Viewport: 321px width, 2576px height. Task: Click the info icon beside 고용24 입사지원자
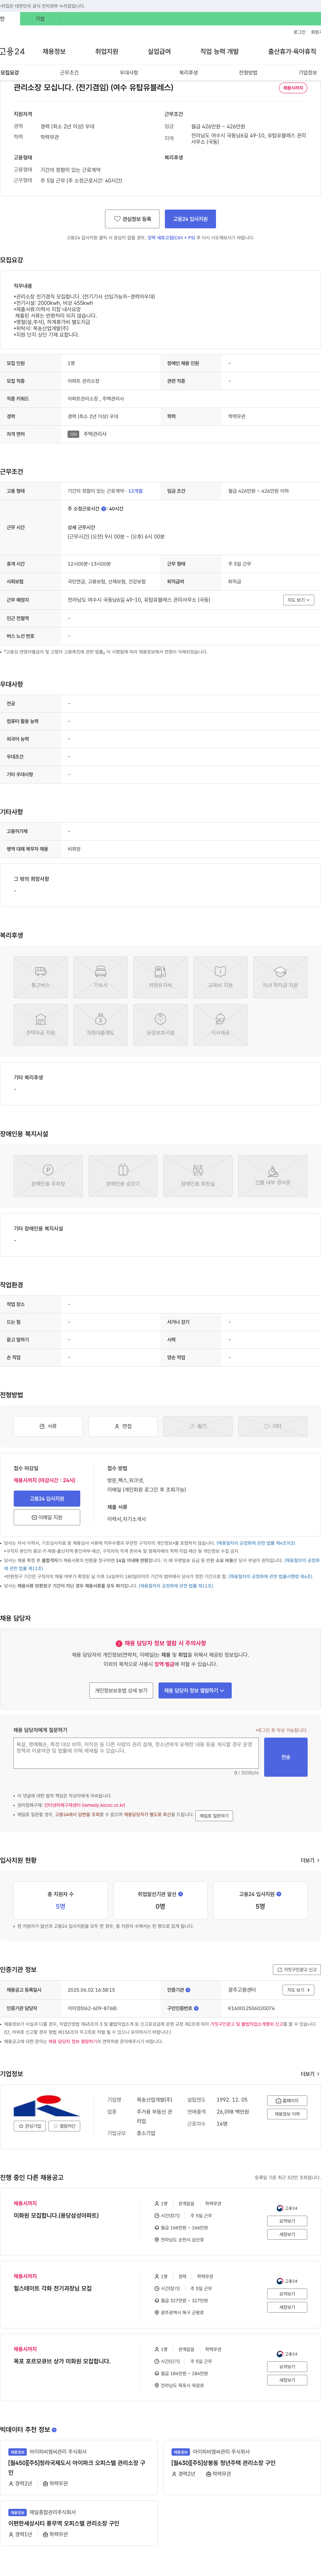pos(279,1894)
